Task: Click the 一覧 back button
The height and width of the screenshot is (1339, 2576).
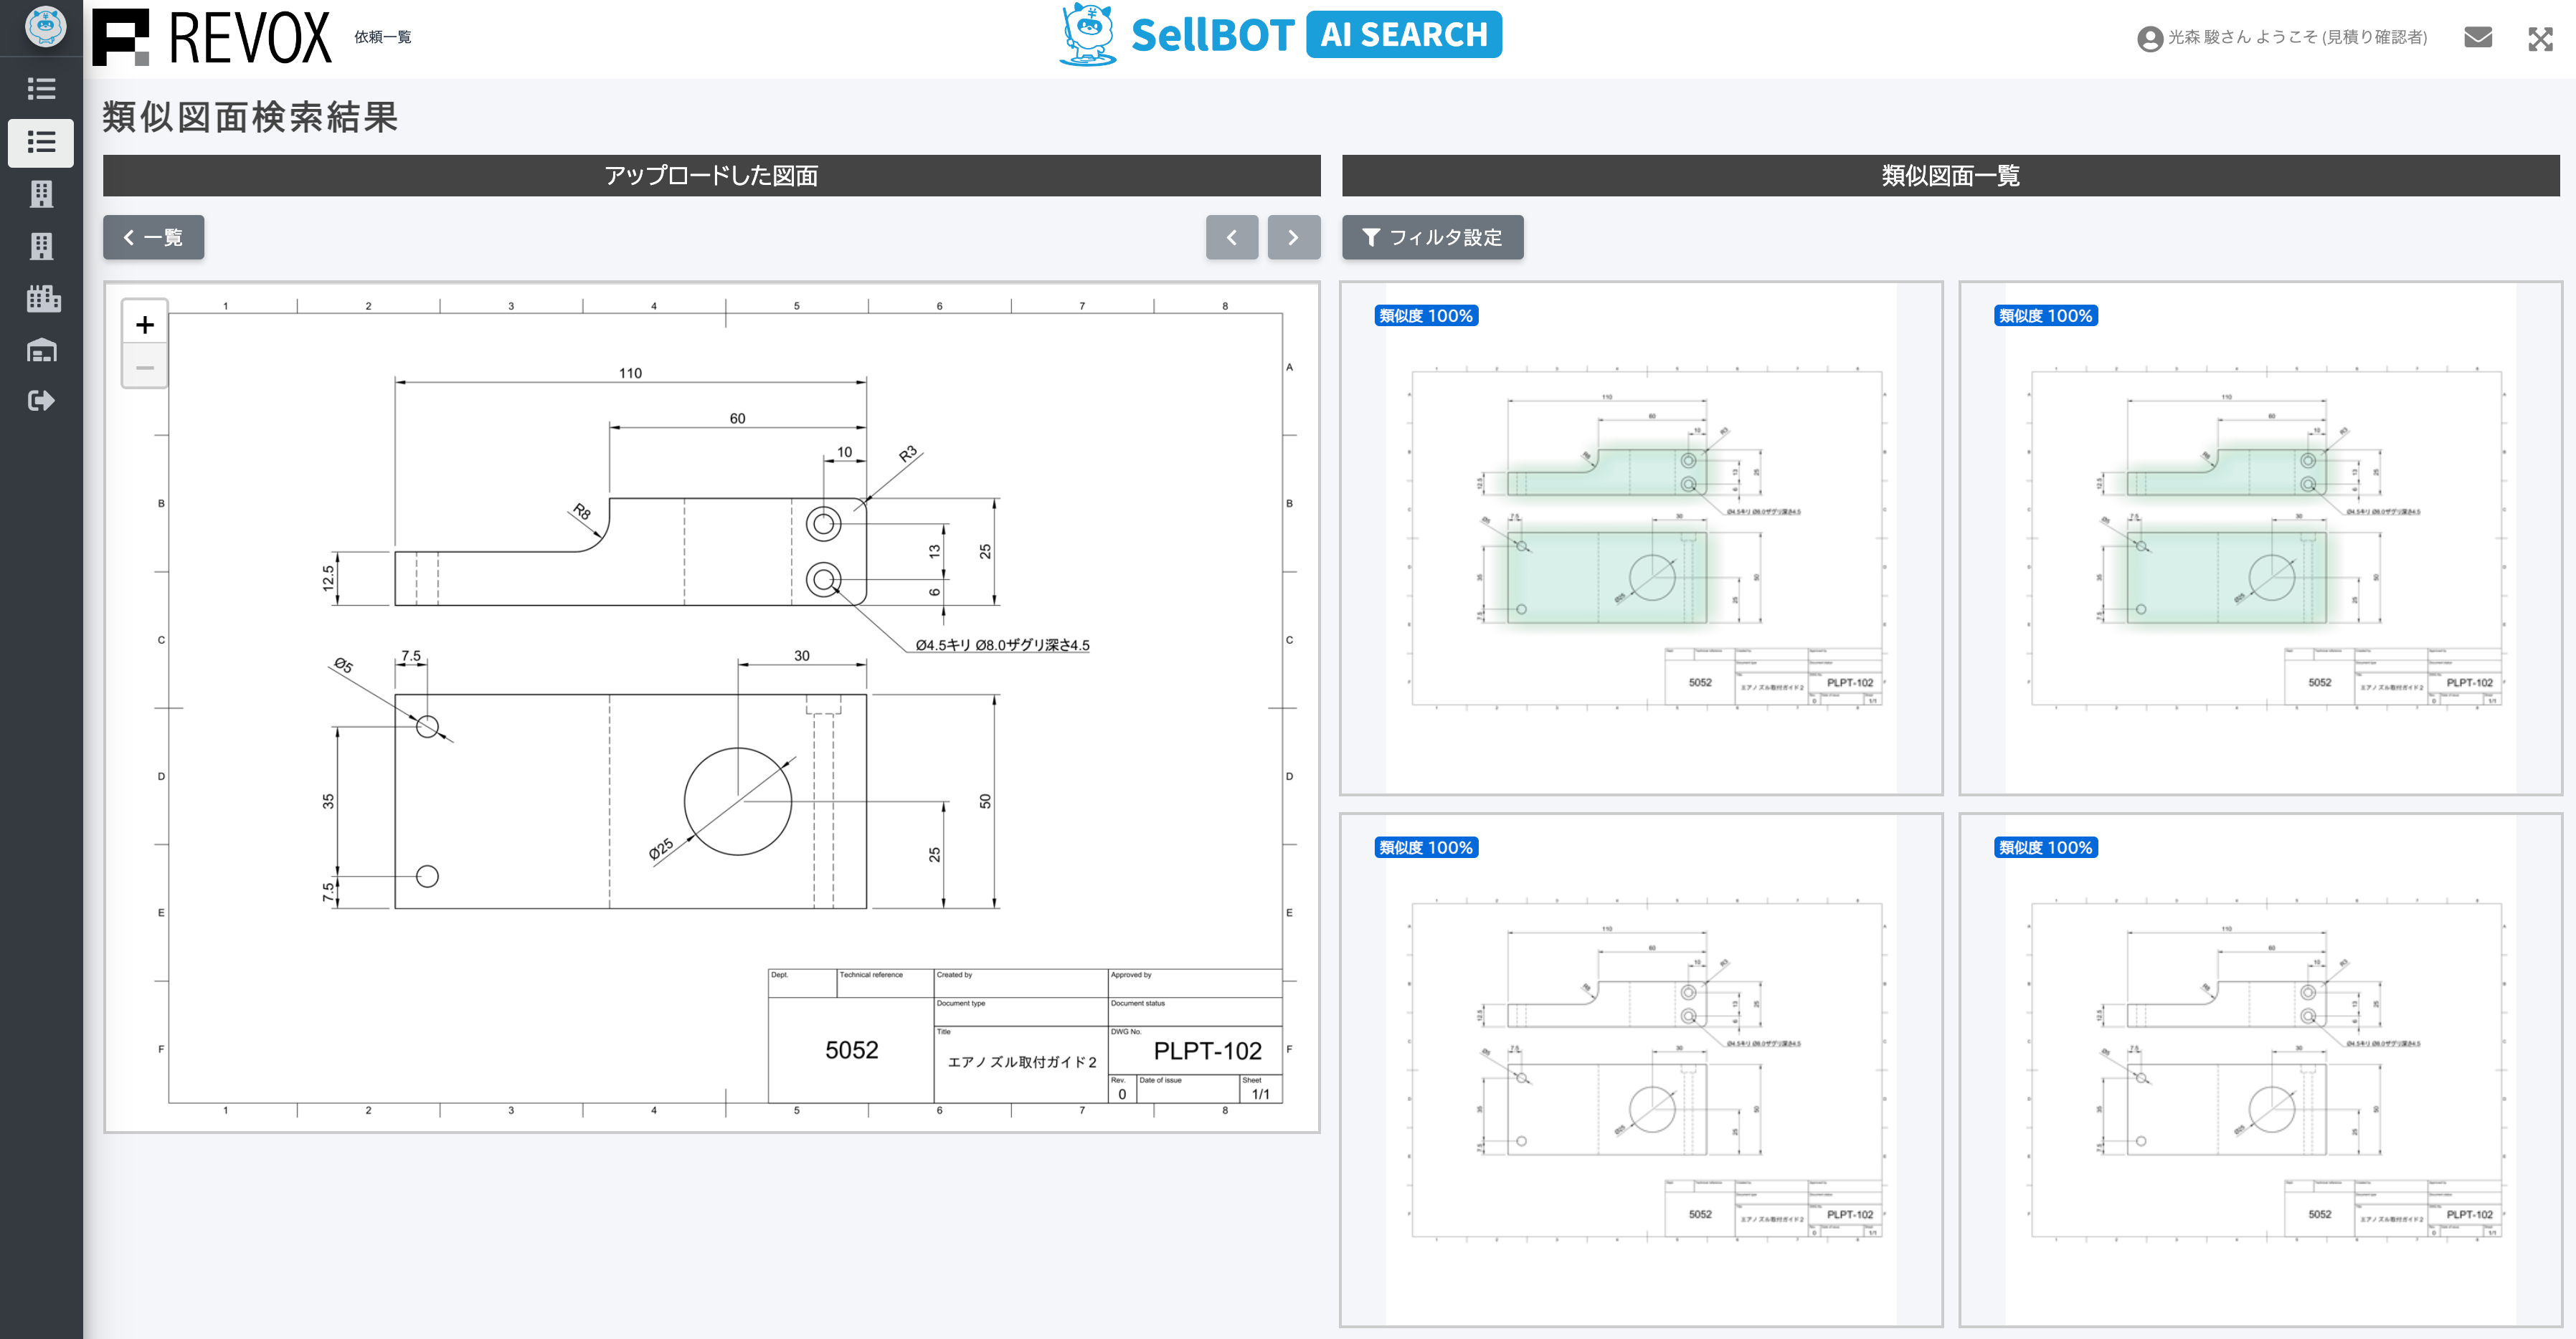Action: click(x=153, y=238)
